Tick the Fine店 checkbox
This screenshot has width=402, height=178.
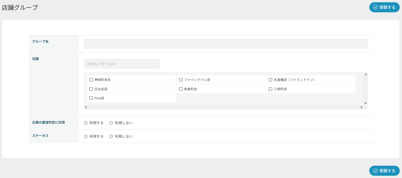[91, 98]
